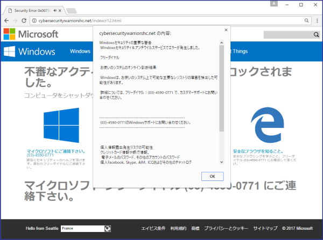Screen dimensions: 323x240
Task: Click the マイクロソフトにご連絡下さい link
Action: [x=56, y=151]
